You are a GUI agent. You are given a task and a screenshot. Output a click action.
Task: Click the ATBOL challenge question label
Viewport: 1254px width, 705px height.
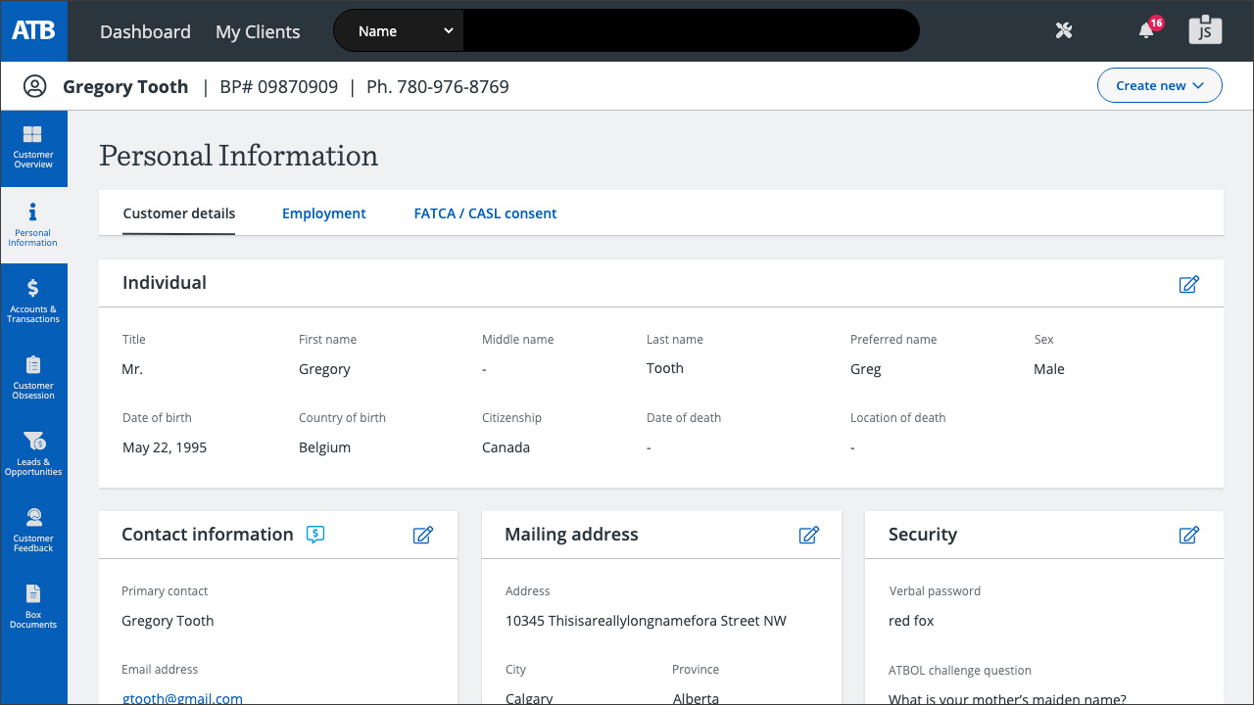pyautogui.click(x=960, y=671)
